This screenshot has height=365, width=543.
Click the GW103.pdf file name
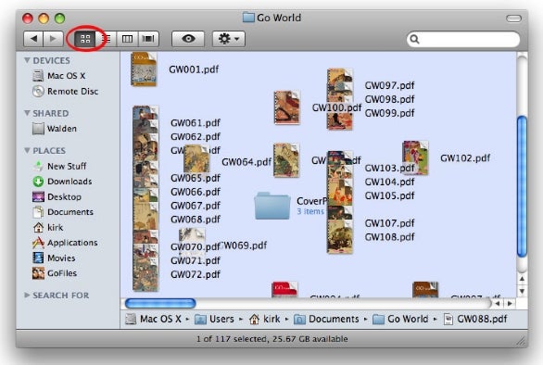click(389, 168)
